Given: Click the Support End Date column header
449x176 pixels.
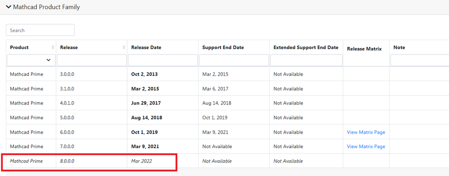Looking at the screenshot, I should 223,48.
